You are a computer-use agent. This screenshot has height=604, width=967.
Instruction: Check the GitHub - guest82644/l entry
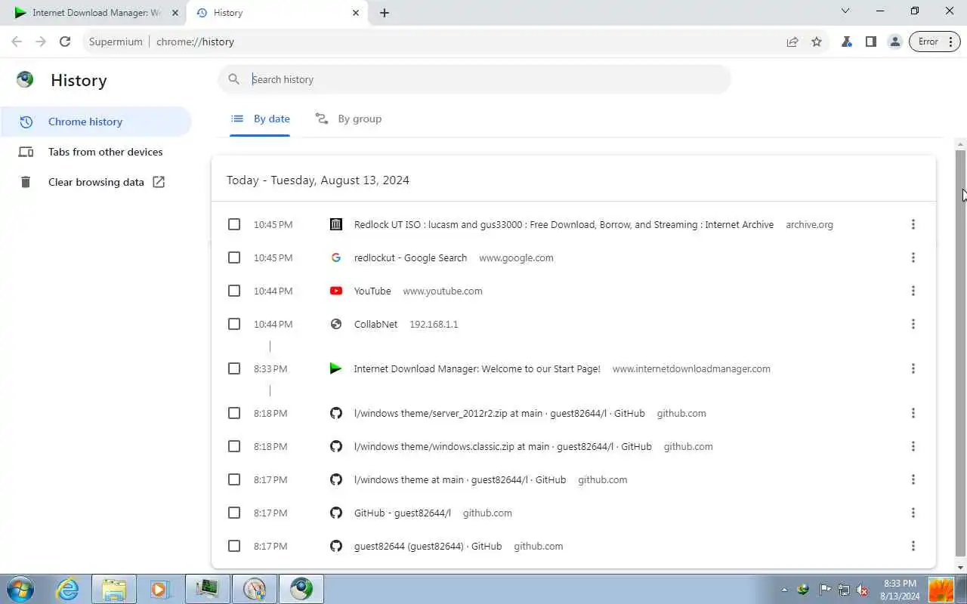[234, 513]
